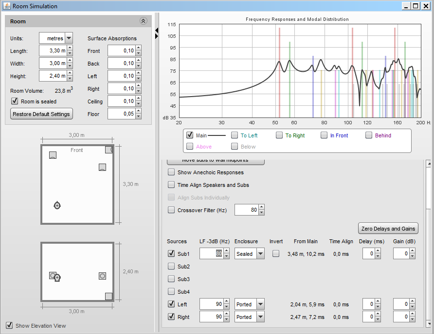Image resolution: width=434 pixels, height=334 pixels.
Task: Enable Show Anechoic Responses
Action: coord(171,172)
